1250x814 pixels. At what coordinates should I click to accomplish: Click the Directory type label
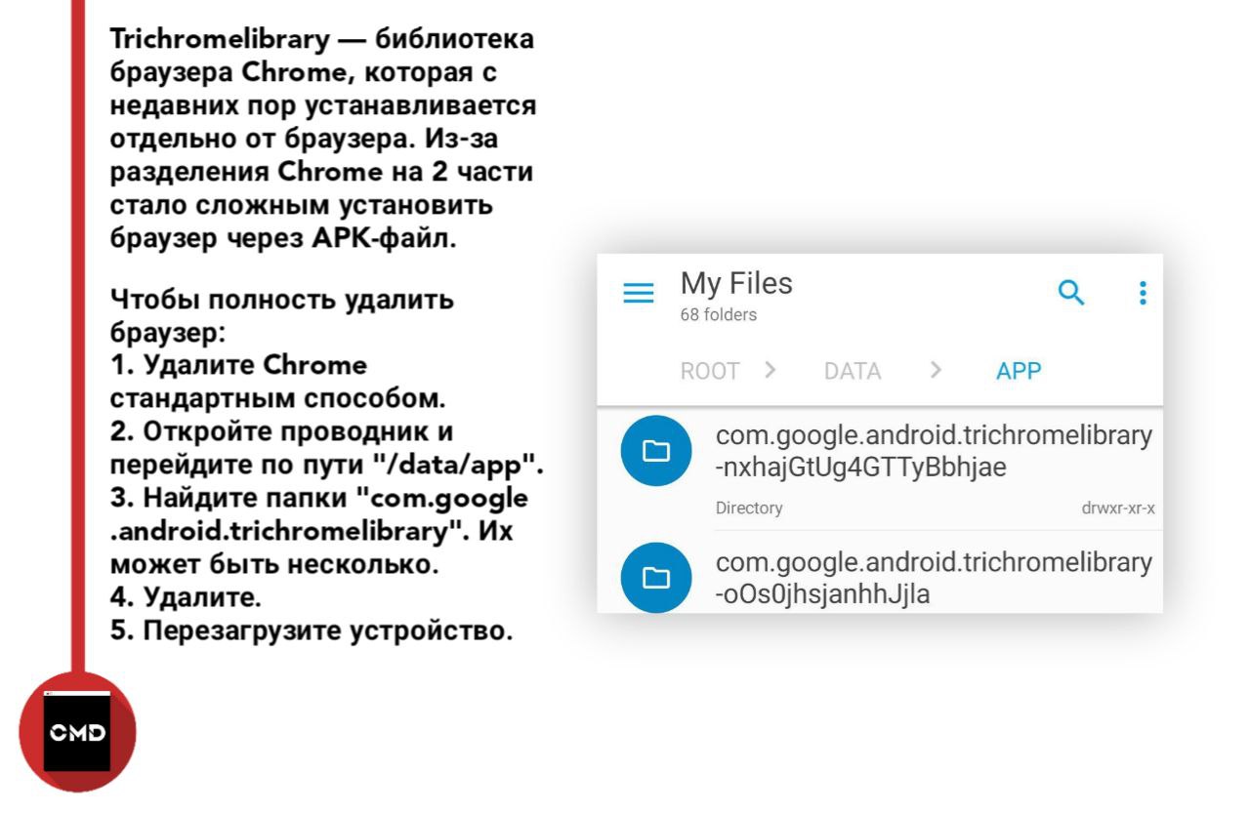pyautogui.click(x=749, y=509)
